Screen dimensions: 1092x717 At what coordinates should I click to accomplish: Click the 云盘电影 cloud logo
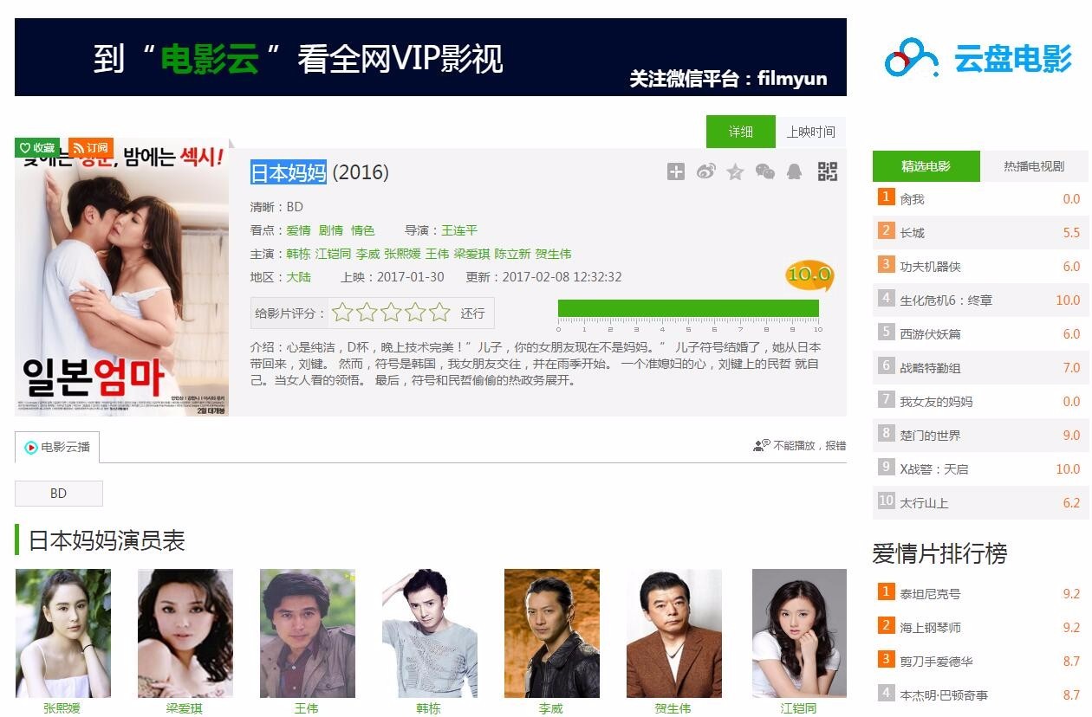978,58
